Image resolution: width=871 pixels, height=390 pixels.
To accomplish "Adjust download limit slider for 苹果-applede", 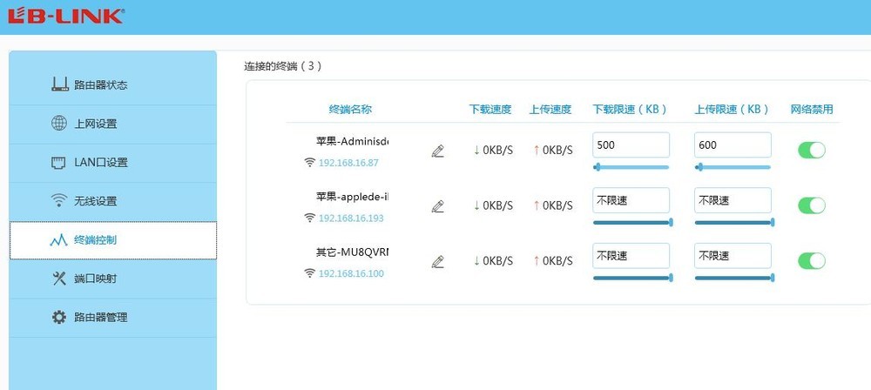I will click(632, 222).
